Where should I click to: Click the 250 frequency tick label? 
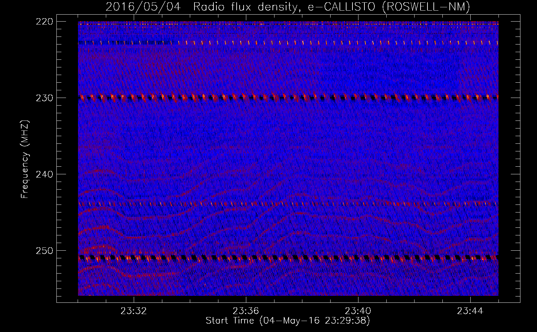pos(44,251)
